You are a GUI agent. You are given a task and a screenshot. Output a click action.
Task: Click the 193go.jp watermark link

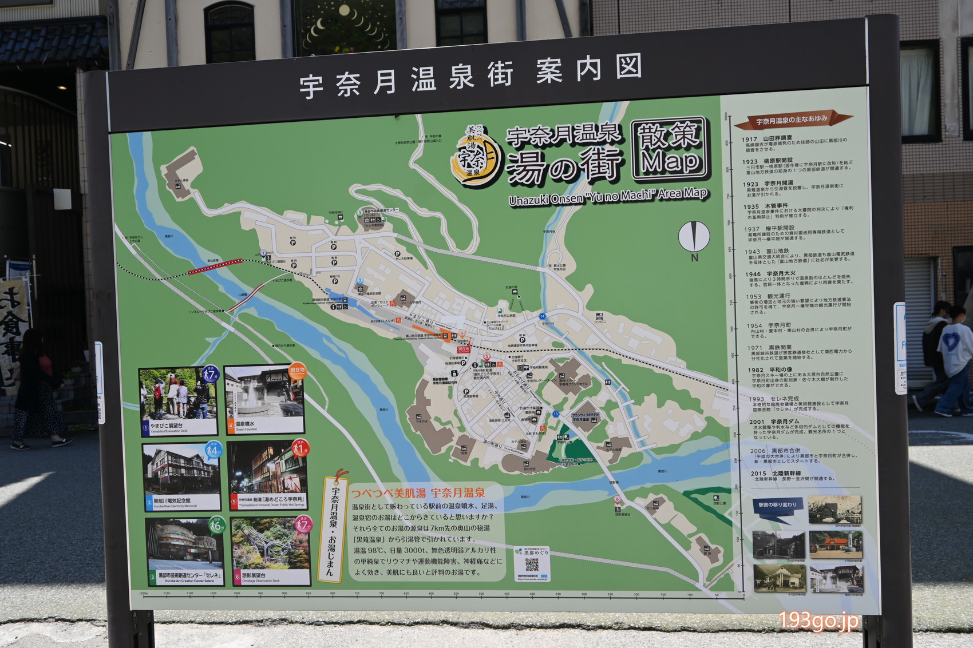tap(818, 622)
